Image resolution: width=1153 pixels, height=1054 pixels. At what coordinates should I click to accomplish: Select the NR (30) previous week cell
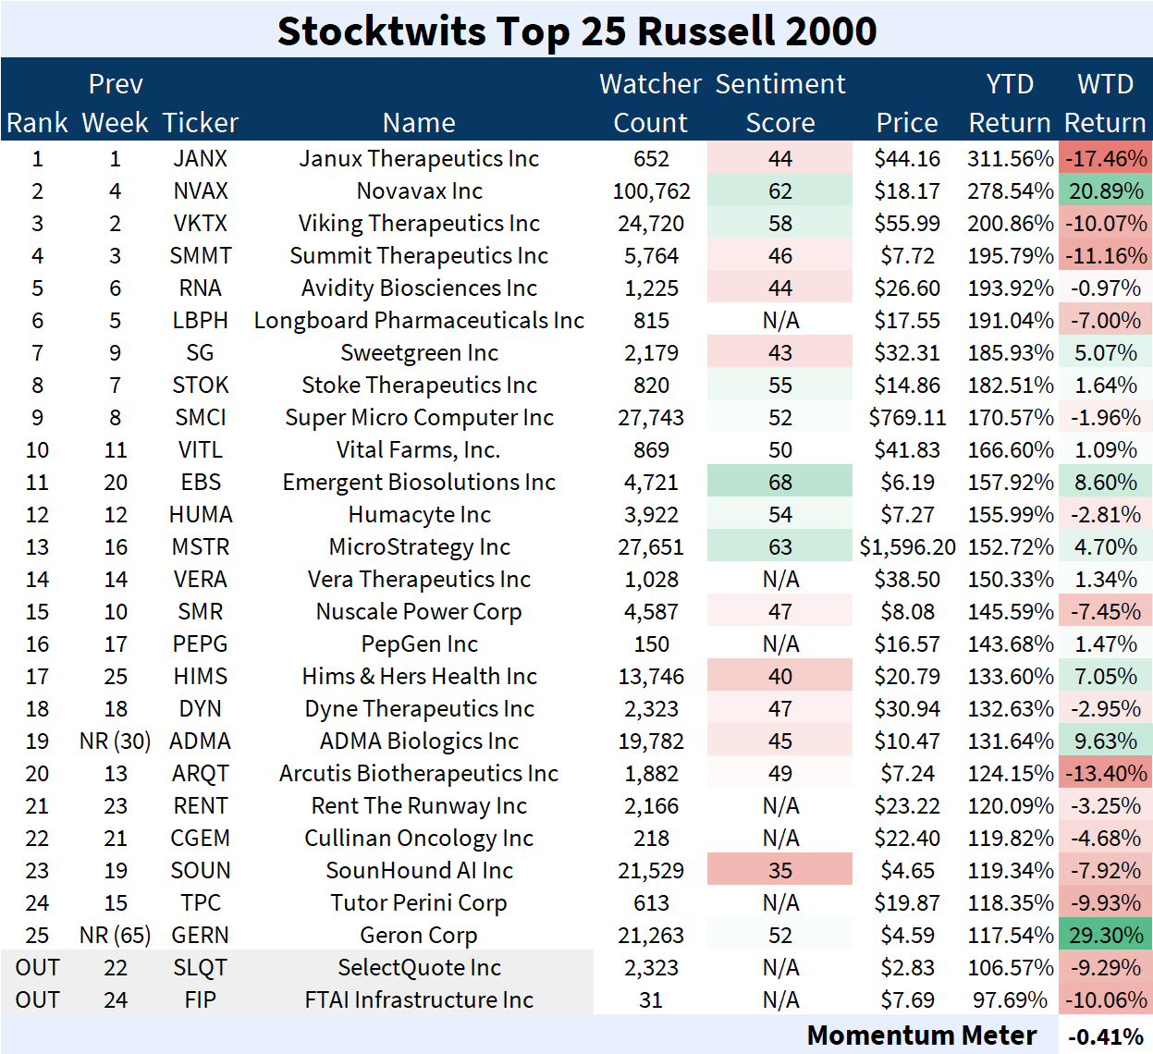pyautogui.click(x=116, y=741)
